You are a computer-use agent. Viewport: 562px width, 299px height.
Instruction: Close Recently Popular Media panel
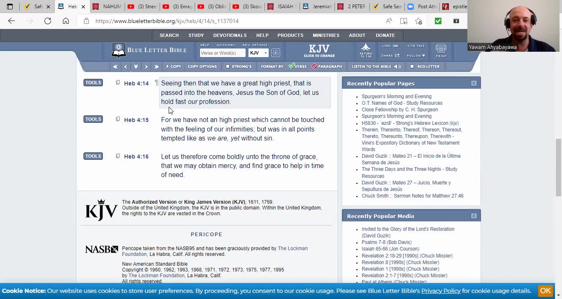tap(474, 216)
